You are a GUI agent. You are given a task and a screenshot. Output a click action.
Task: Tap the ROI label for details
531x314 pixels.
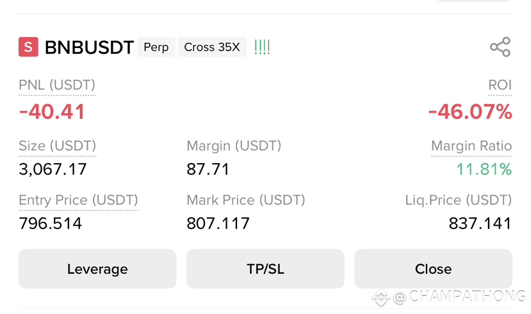coord(500,85)
